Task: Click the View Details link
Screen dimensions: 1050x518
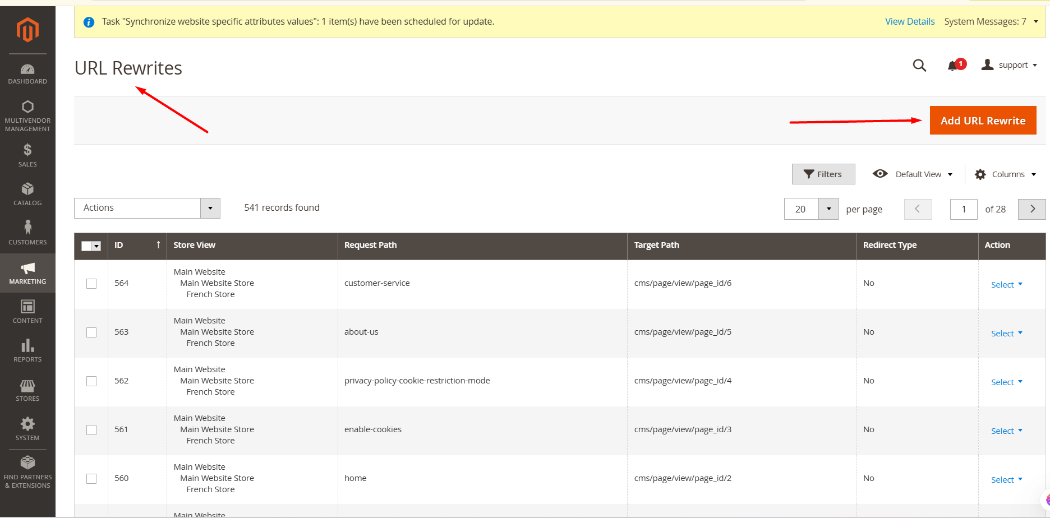Action: pyautogui.click(x=910, y=21)
